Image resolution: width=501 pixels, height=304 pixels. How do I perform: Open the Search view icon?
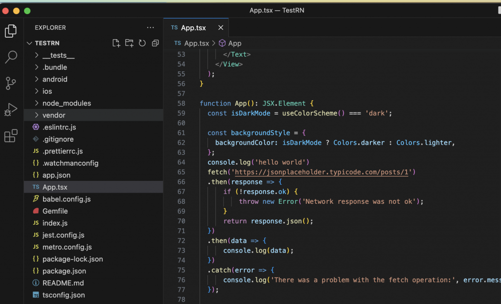(11, 57)
